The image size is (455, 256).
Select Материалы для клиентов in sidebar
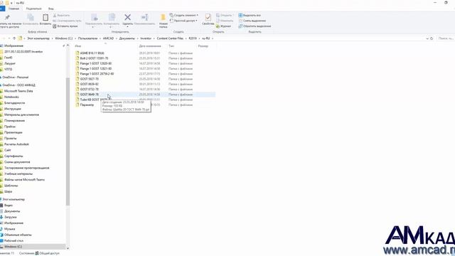(21, 114)
